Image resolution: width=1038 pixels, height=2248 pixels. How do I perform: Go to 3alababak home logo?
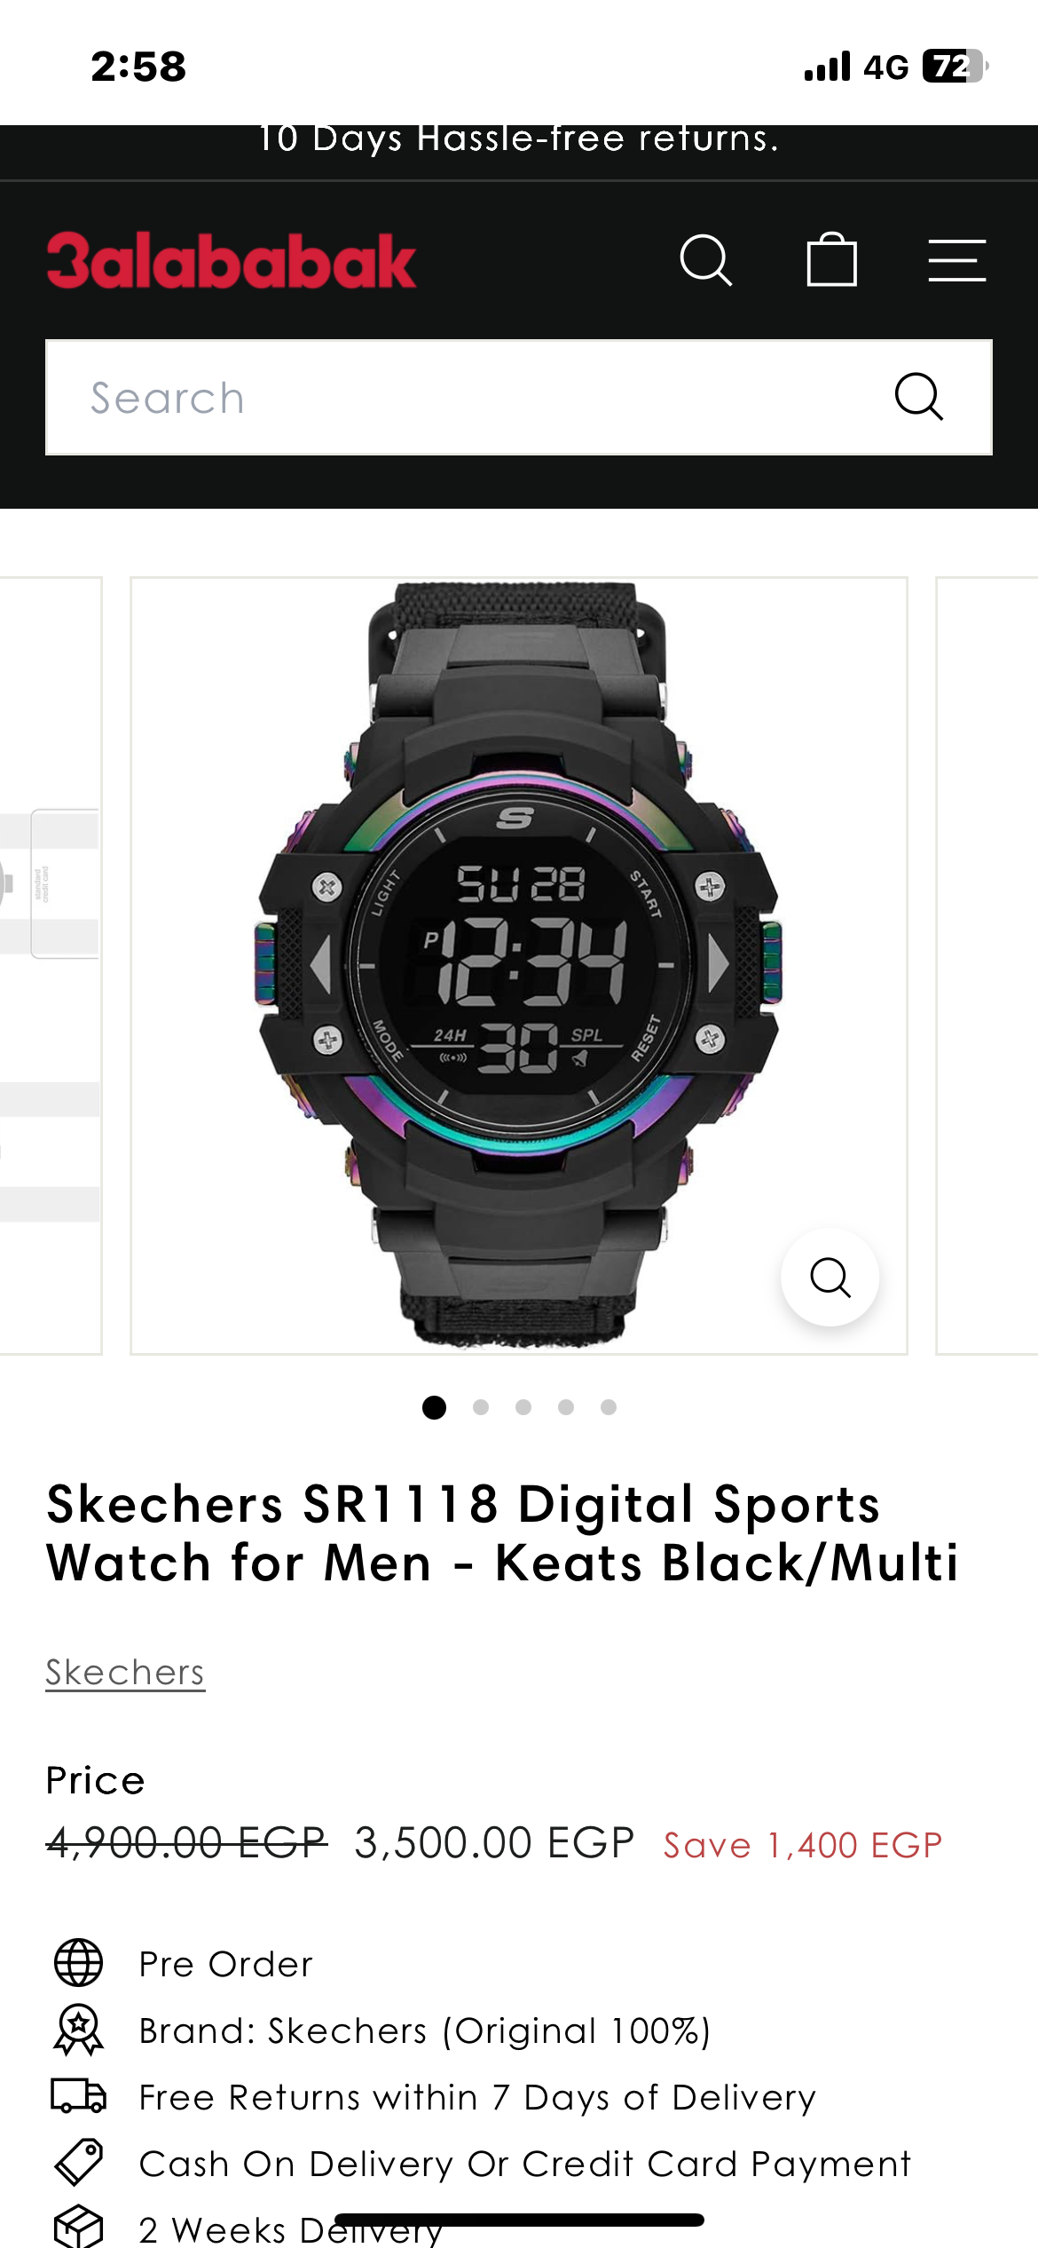coord(231,260)
